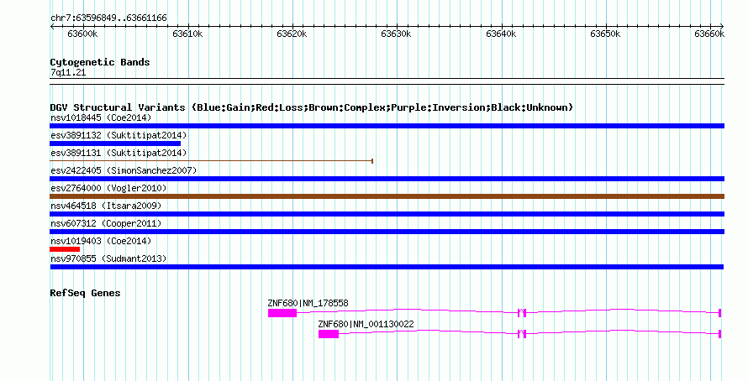Click the 63620k ruler tick label
Screen dimensions: 748x381
pos(292,34)
